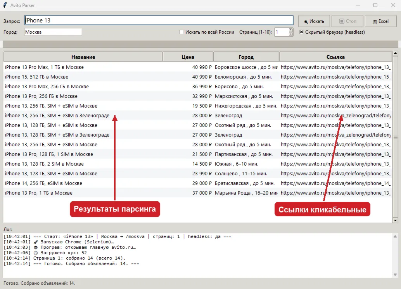
Task: Click log line 'Страница 1: собрано 14'
Action: 64,258
